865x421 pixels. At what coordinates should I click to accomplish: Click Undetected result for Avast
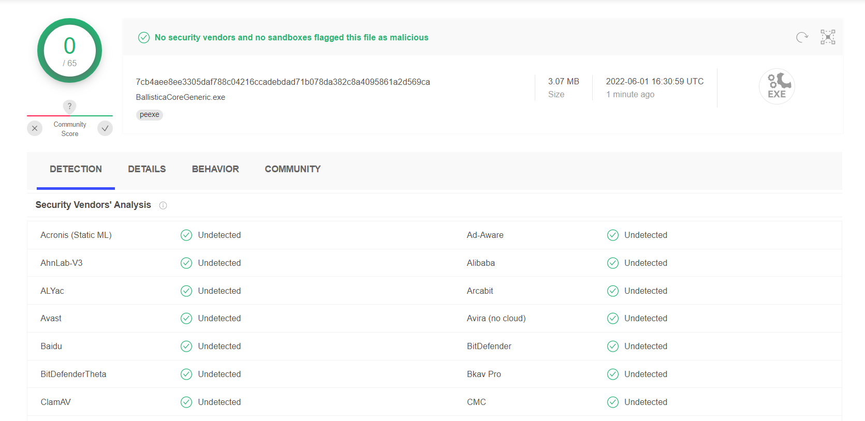point(219,319)
